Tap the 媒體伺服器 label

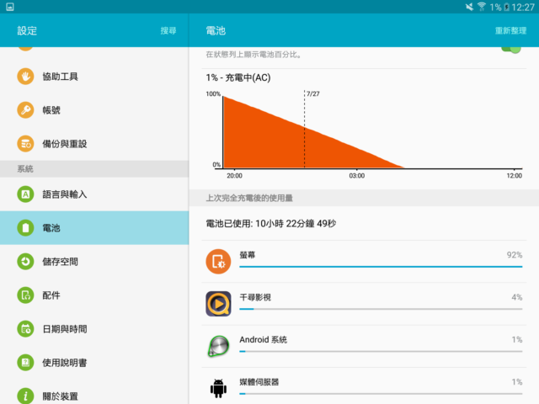tap(259, 381)
